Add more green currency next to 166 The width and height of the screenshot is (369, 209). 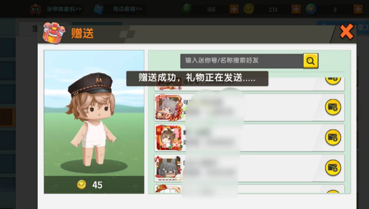tap(234, 9)
